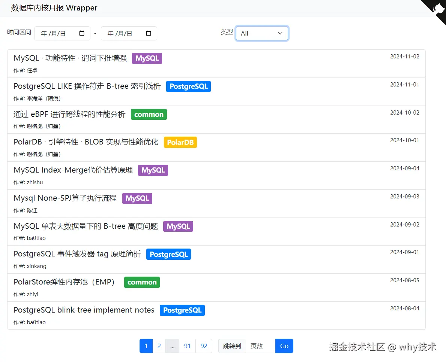Click common badge on eBPF row
The height and width of the screenshot is (362, 446).
pyautogui.click(x=149, y=115)
